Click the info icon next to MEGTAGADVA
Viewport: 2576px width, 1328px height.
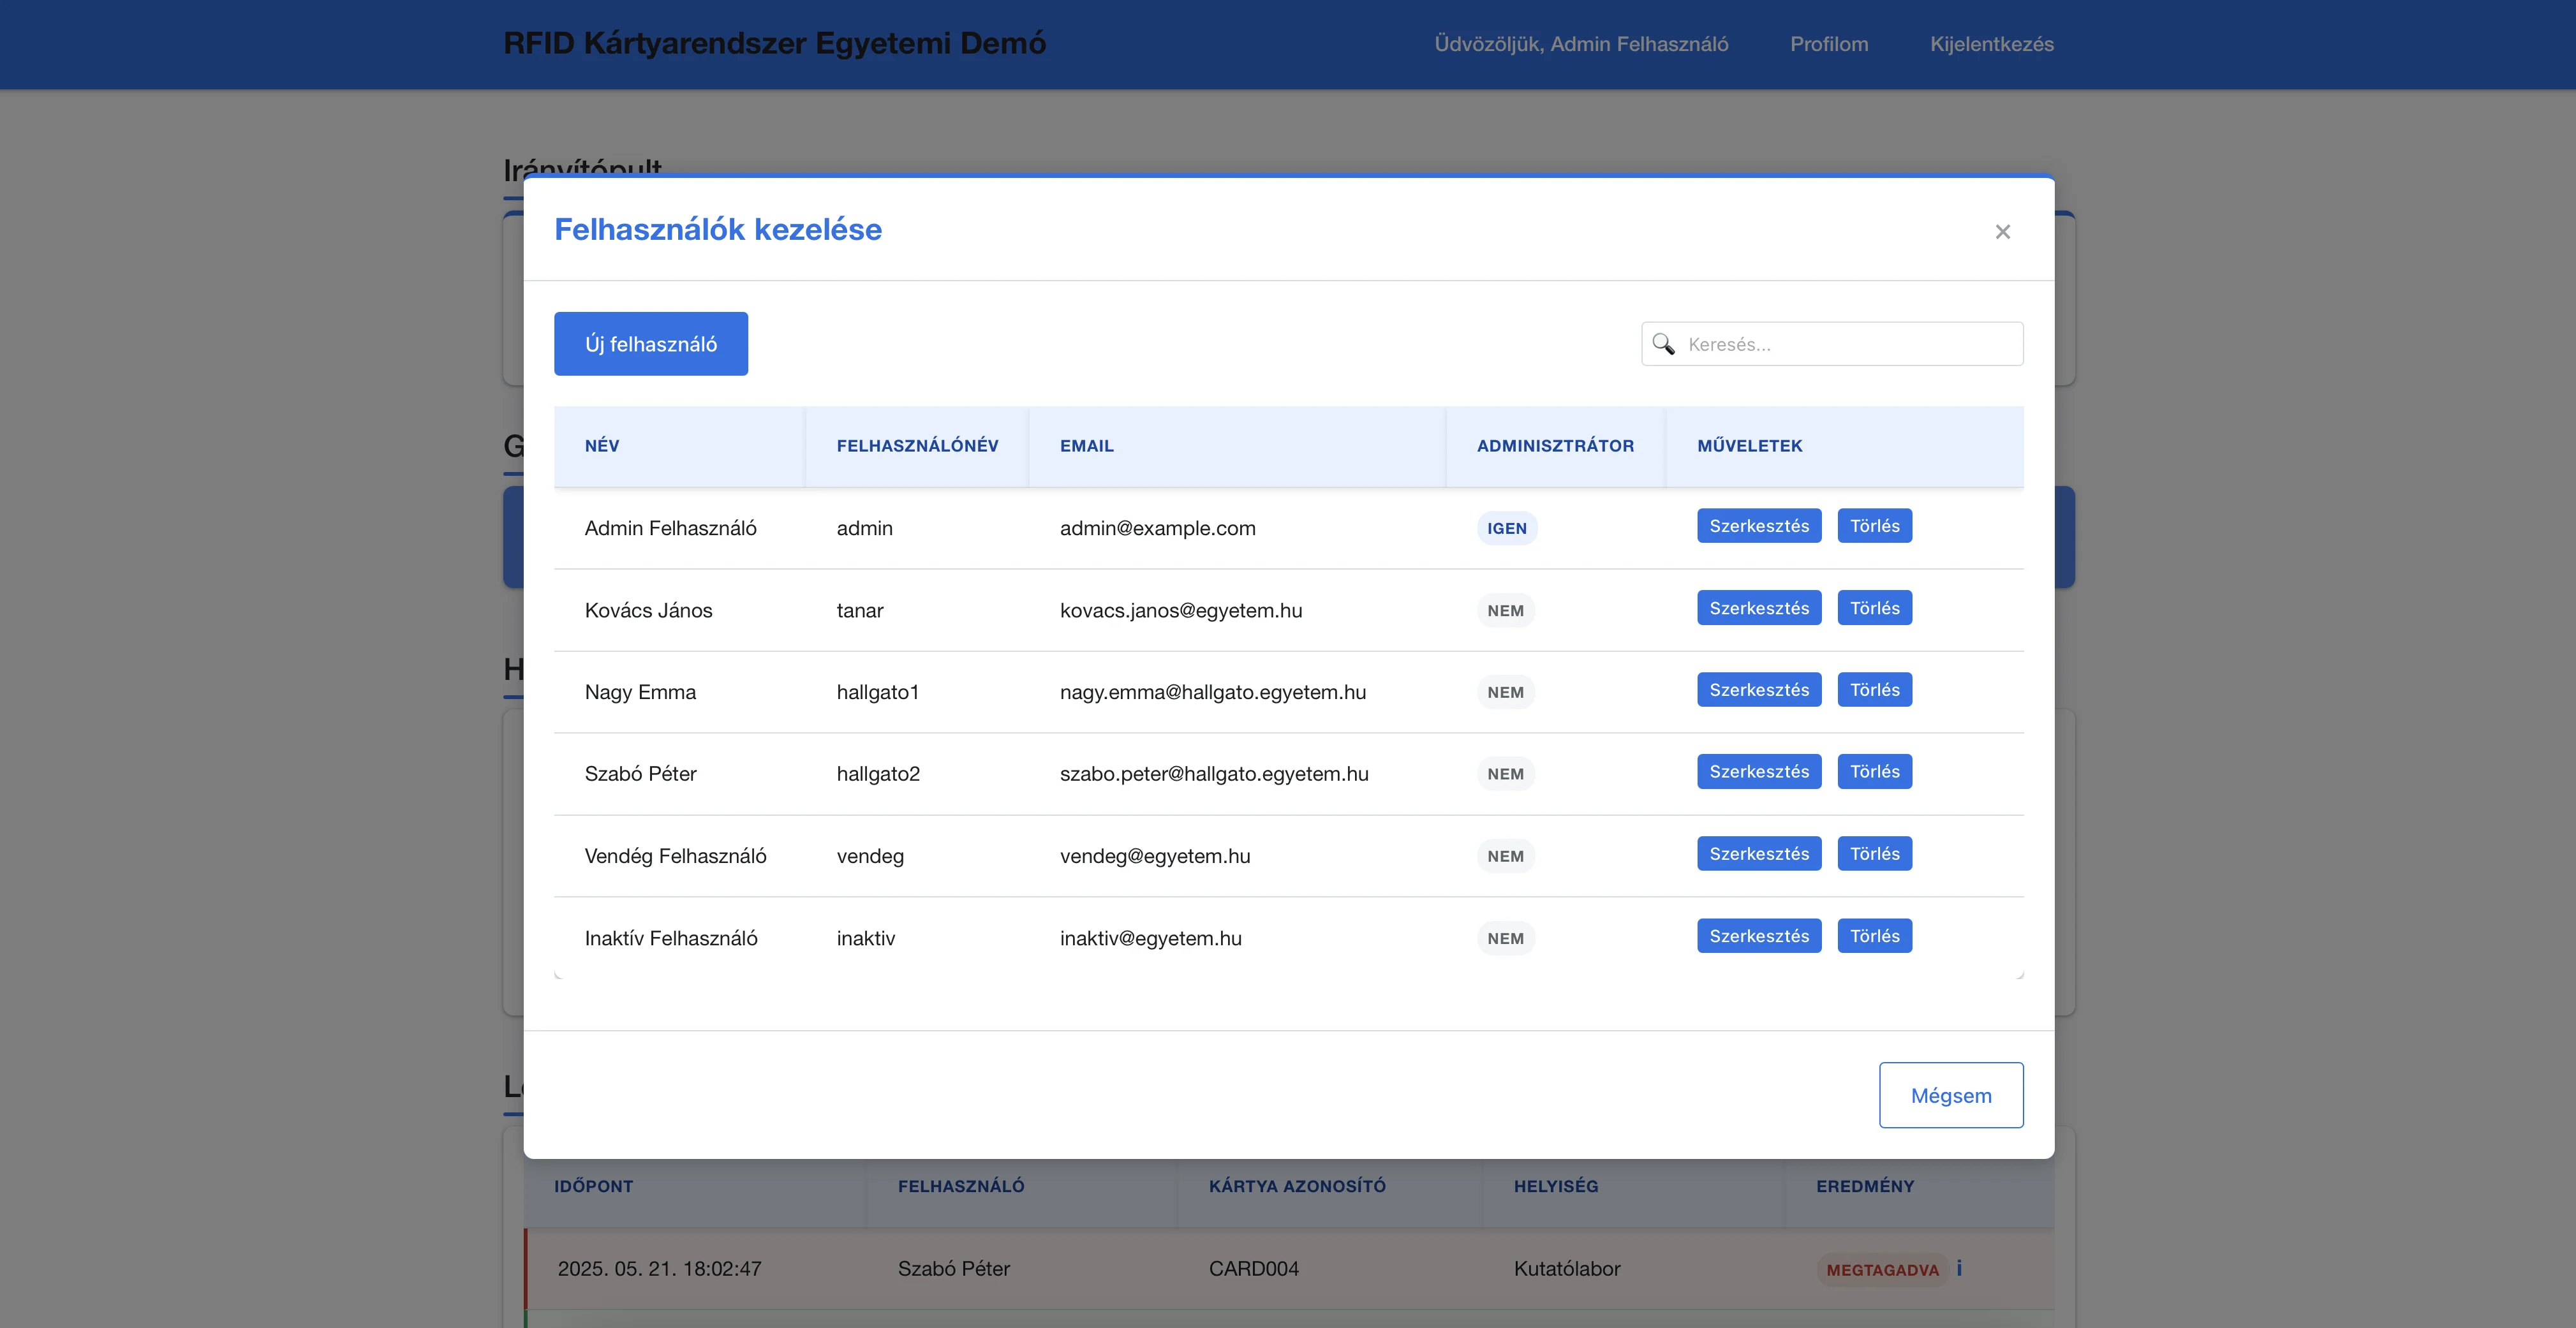point(1959,1268)
